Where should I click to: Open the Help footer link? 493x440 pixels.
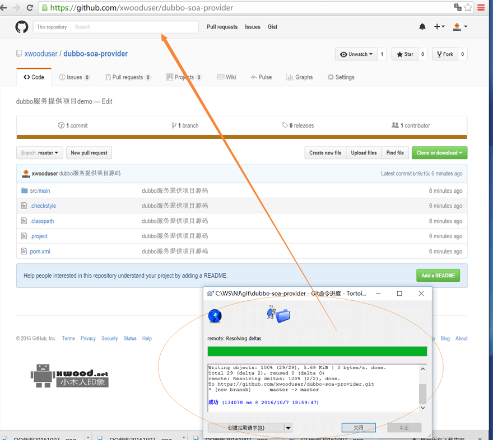click(147, 338)
